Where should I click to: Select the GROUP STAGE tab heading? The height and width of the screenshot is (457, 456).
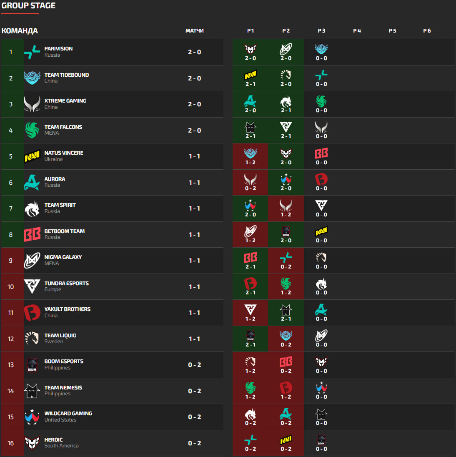(28, 6)
